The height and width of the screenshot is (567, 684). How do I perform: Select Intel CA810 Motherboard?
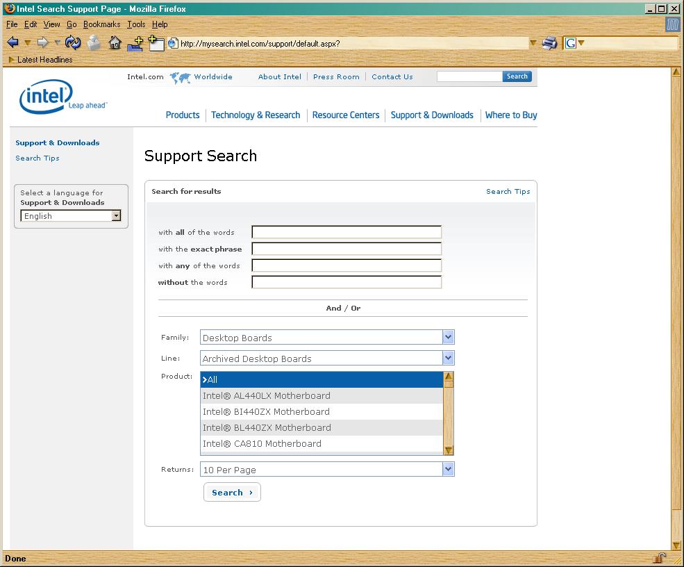click(x=322, y=443)
